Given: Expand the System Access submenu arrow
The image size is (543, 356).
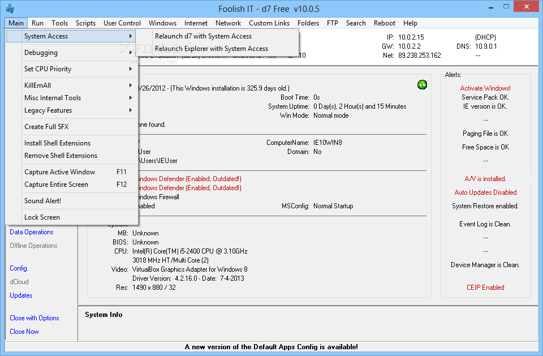Looking at the screenshot, I should click(x=130, y=36).
